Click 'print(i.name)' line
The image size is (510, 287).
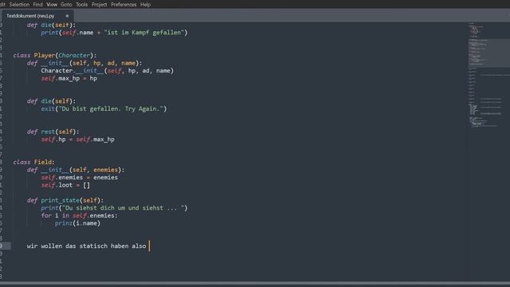[x=77, y=223]
